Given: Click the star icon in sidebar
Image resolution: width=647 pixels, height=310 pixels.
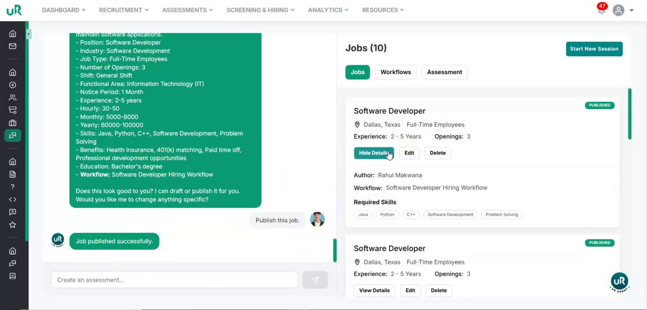Looking at the screenshot, I should [13, 225].
